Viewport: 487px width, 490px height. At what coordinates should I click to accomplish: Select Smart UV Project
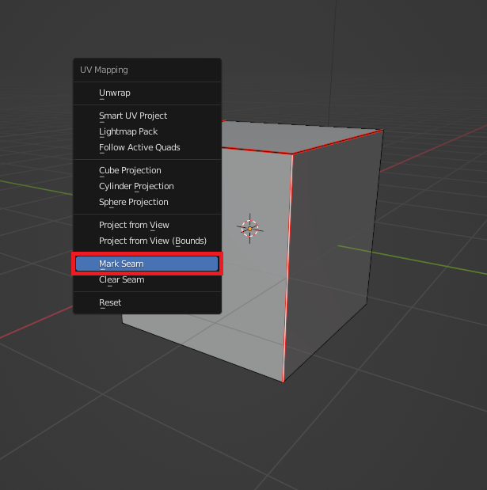(133, 116)
